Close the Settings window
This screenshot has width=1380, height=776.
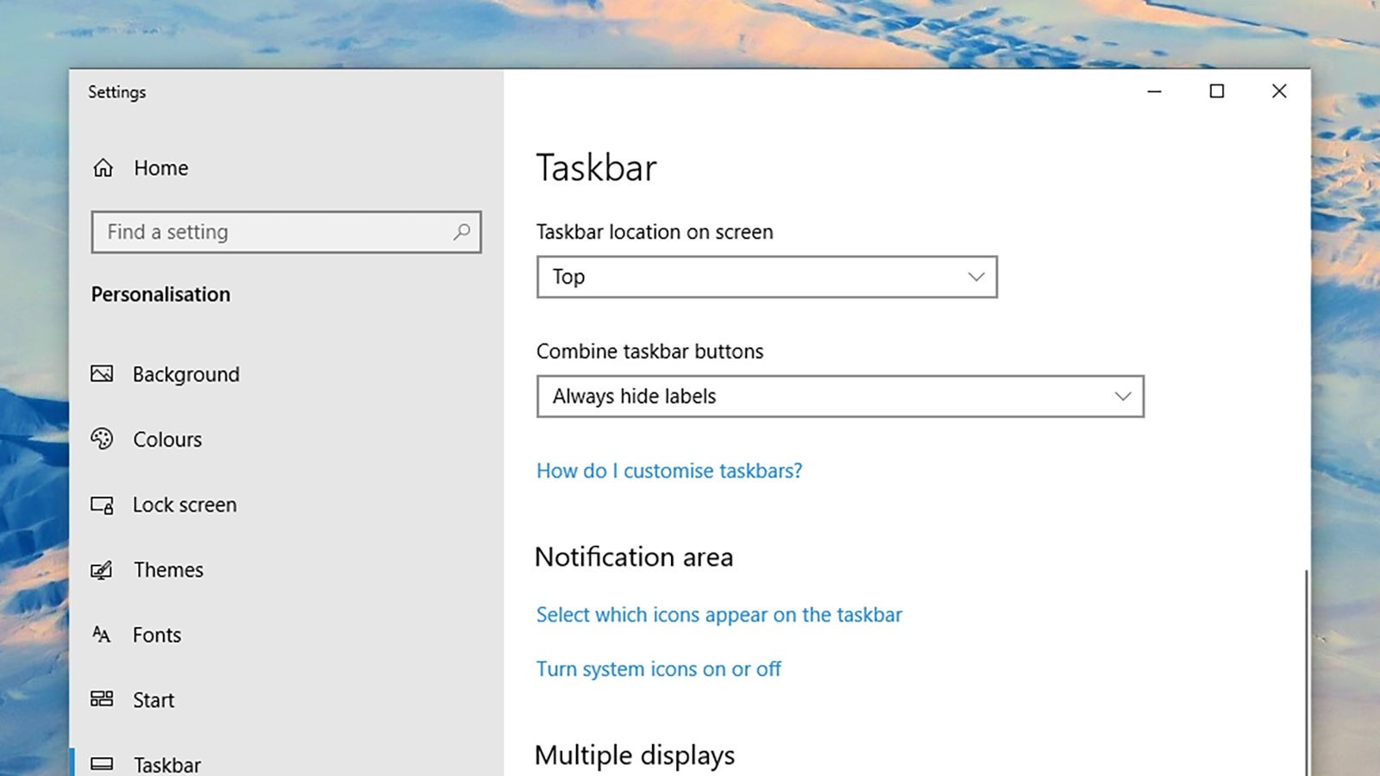(1279, 91)
